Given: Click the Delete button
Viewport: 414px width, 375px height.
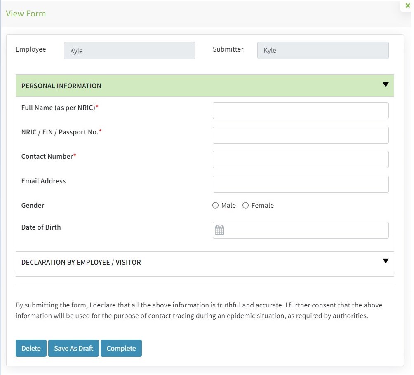Looking at the screenshot, I should 31,348.
